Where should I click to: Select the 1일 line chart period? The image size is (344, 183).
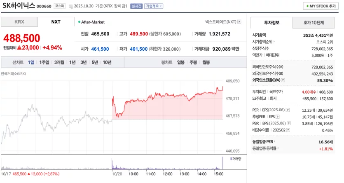click(31, 63)
